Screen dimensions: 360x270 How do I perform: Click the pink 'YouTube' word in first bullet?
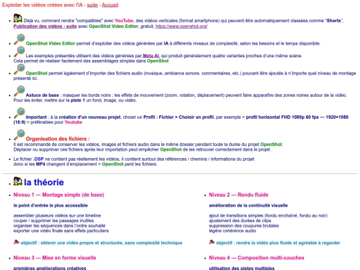click(124, 21)
